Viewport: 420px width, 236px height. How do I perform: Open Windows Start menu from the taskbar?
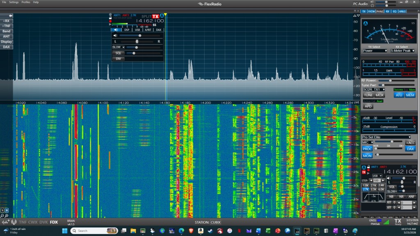[64, 231]
